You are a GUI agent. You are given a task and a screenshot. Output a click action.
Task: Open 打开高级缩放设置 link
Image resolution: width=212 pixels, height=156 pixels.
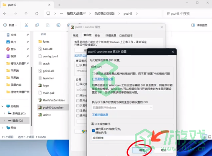[x=103, y=79]
